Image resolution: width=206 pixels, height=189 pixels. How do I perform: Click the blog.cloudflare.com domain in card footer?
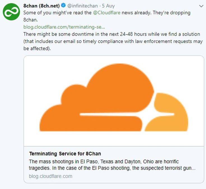[50, 176]
